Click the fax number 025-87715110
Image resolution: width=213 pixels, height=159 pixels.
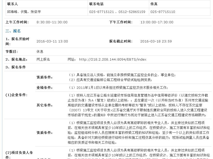click(x=163, y=12)
